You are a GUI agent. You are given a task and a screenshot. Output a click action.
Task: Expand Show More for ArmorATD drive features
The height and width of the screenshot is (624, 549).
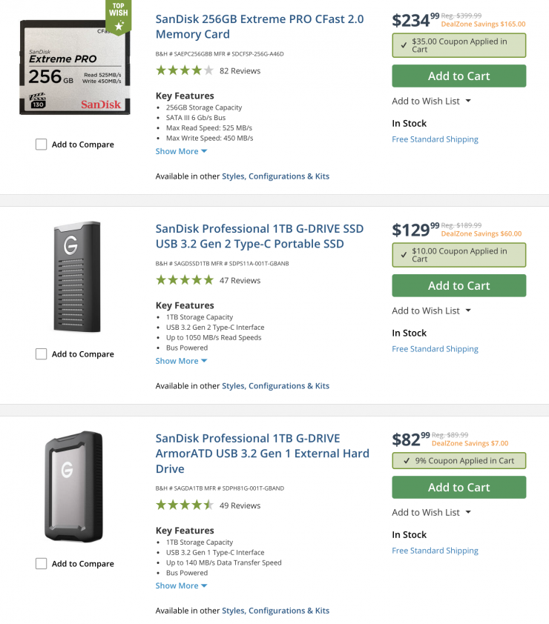click(181, 585)
